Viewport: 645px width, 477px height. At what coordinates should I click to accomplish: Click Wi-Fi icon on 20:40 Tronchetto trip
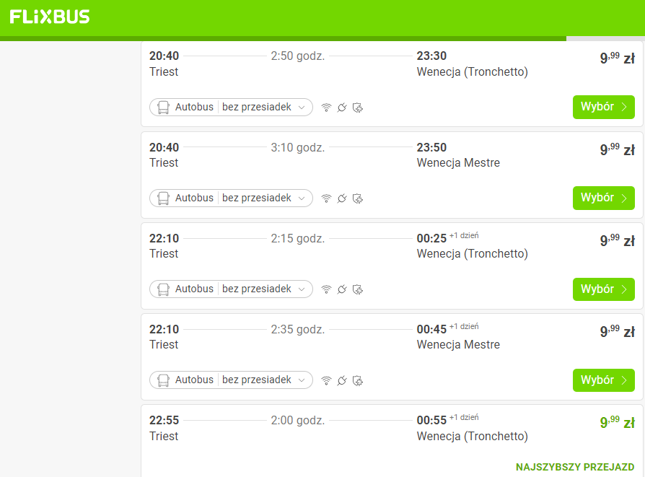pyautogui.click(x=326, y=108)
